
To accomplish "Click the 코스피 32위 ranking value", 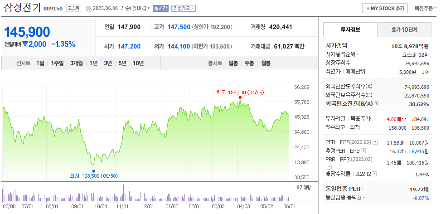I will pyautogui.click(x=416, y=54).
